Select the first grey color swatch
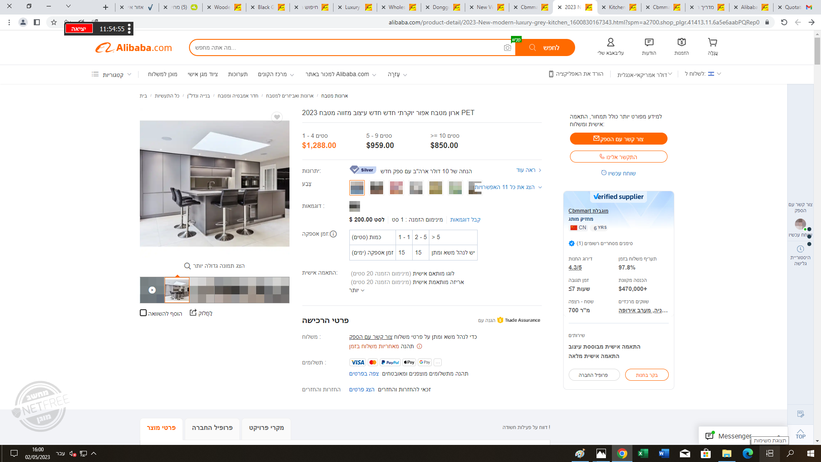 pyautogui.click(x=357, y=187)
